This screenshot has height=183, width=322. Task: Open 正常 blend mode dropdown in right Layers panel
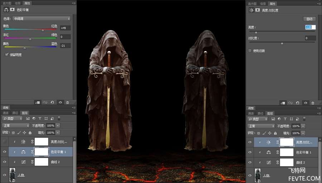click(x=261, y=126)
